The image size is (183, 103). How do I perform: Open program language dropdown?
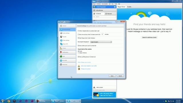pyautogui.click(x=101, y=42)
